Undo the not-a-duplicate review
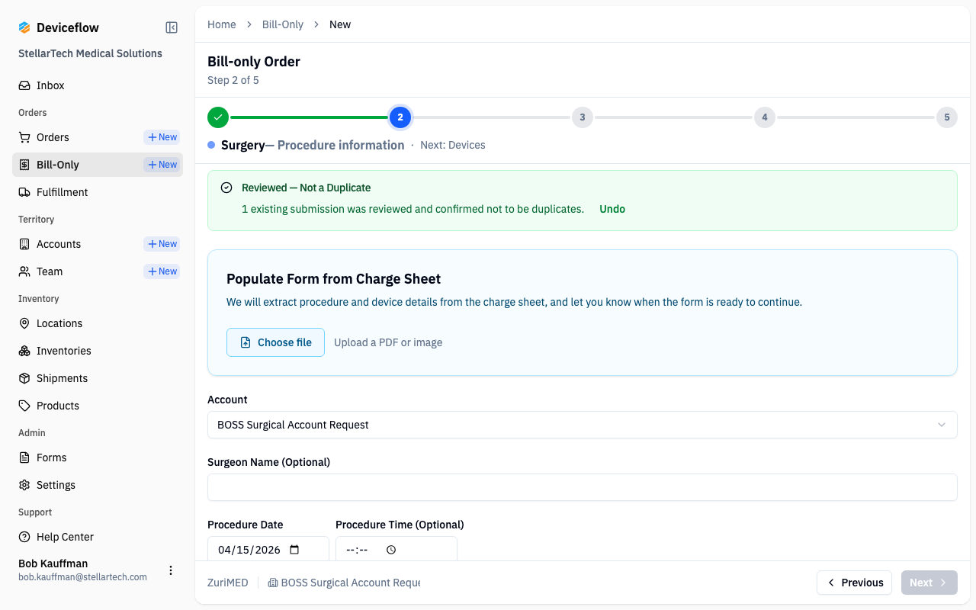Image resolution: width=976 pixels, height=610 pixels. [612, 209]
